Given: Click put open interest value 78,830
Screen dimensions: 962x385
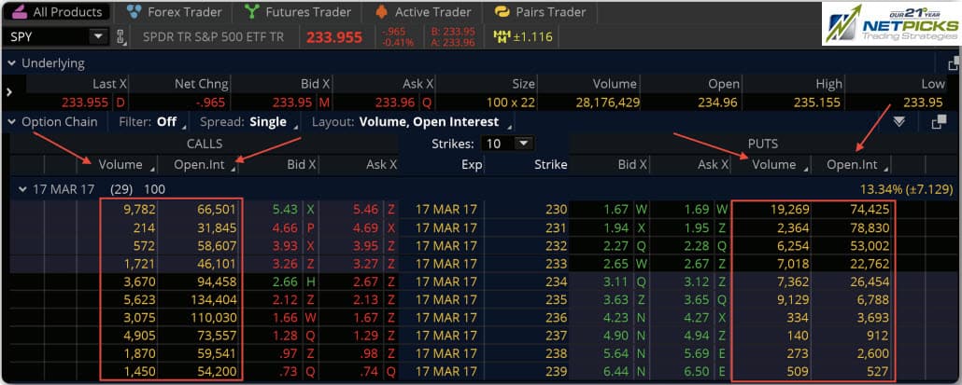Looking at the screenshot, I should [868, 227].
